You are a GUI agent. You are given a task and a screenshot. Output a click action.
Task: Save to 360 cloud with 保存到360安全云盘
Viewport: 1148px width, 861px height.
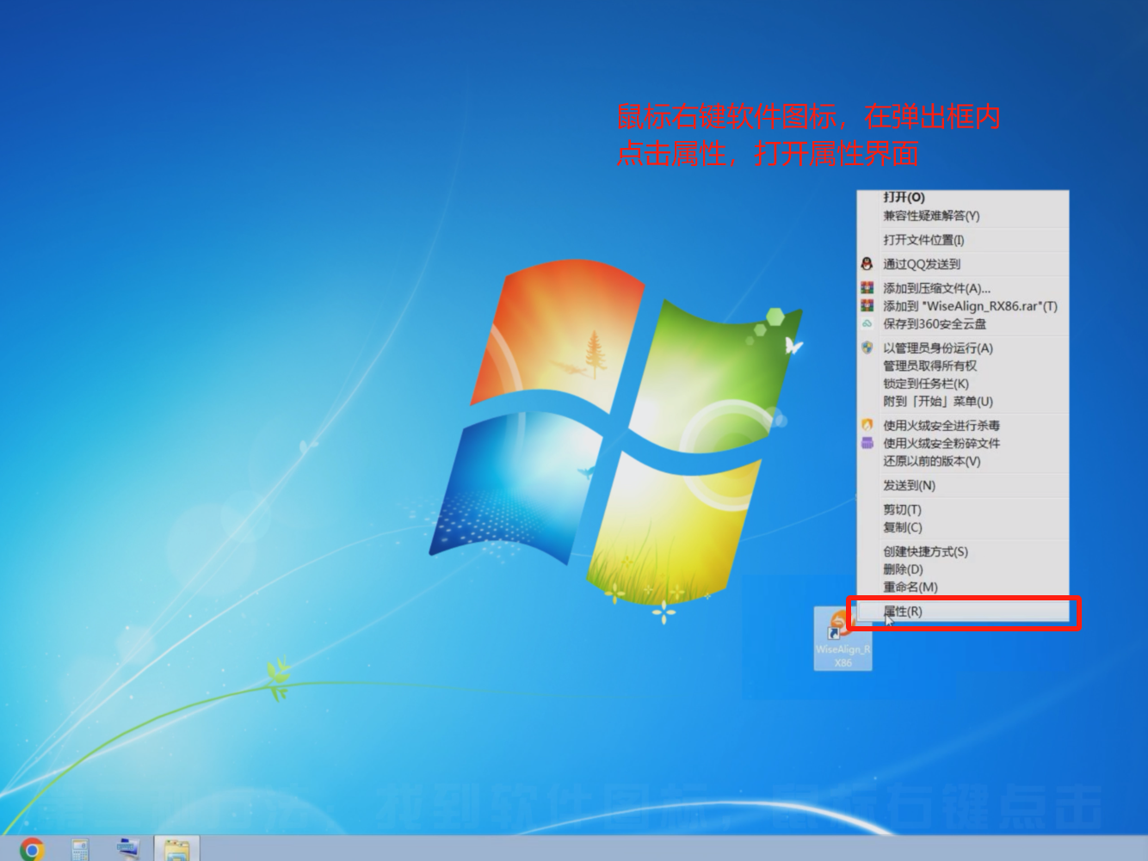pos(935,324)
